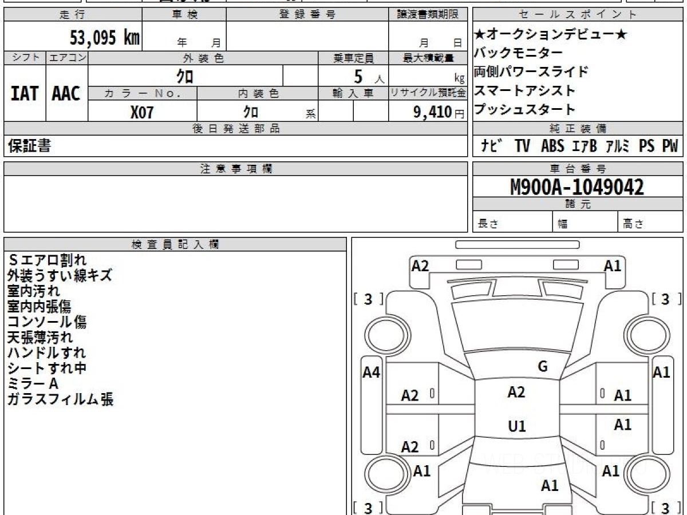Click the シフト header cell

pos(25,58)
